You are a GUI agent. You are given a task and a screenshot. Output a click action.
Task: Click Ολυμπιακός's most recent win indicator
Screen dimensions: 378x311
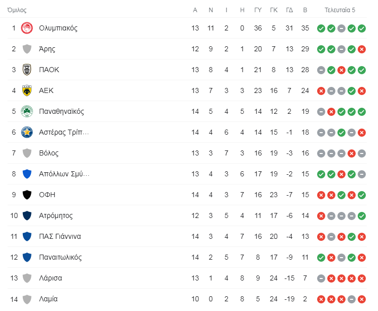click(x=362, y=28)
